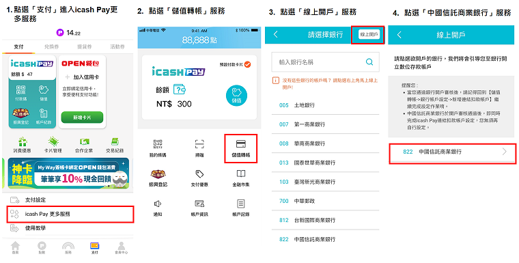Tap the purple P points coin icon

click(x=60, y=33)
